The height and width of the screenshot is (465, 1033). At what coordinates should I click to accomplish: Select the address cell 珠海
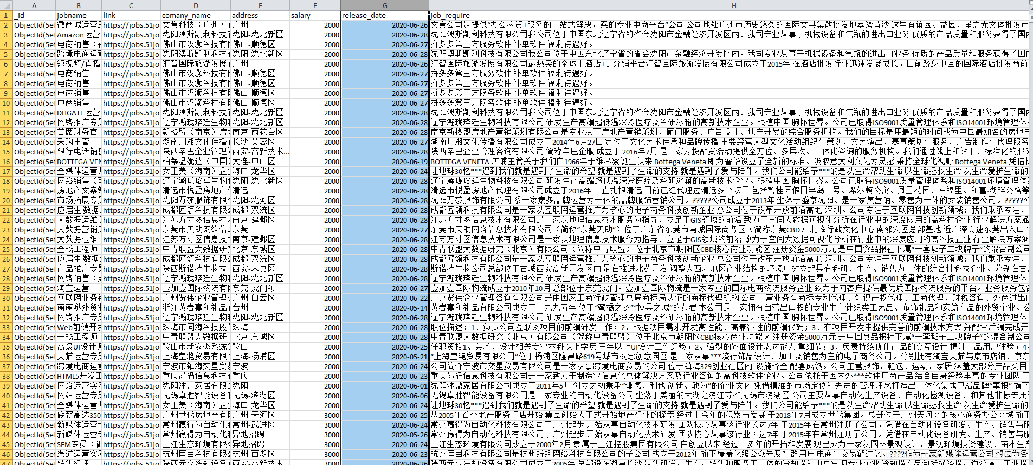pos(260,327)
